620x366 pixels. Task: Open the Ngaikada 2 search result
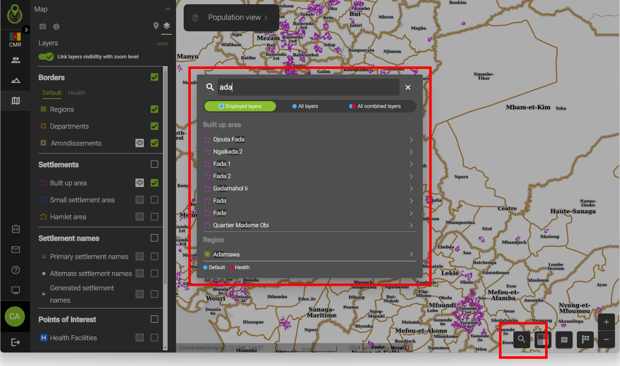point(309,151)
